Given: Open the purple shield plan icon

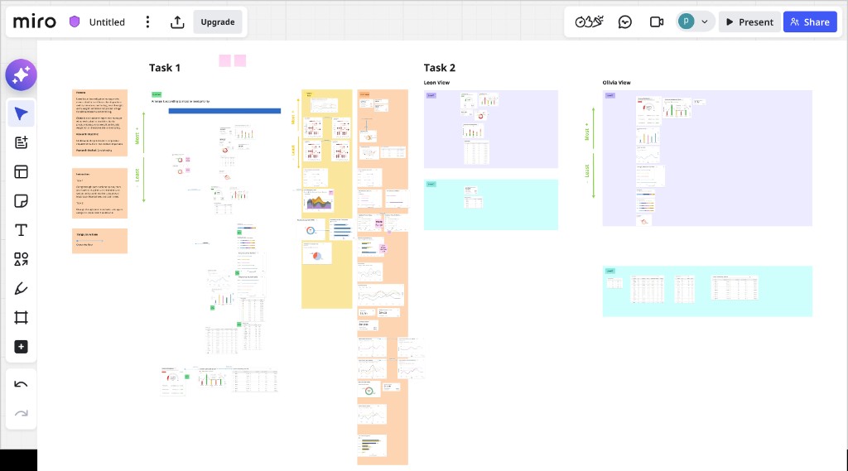Looking at the screenshot, I should pyautogui.click(x=75, y=22).
